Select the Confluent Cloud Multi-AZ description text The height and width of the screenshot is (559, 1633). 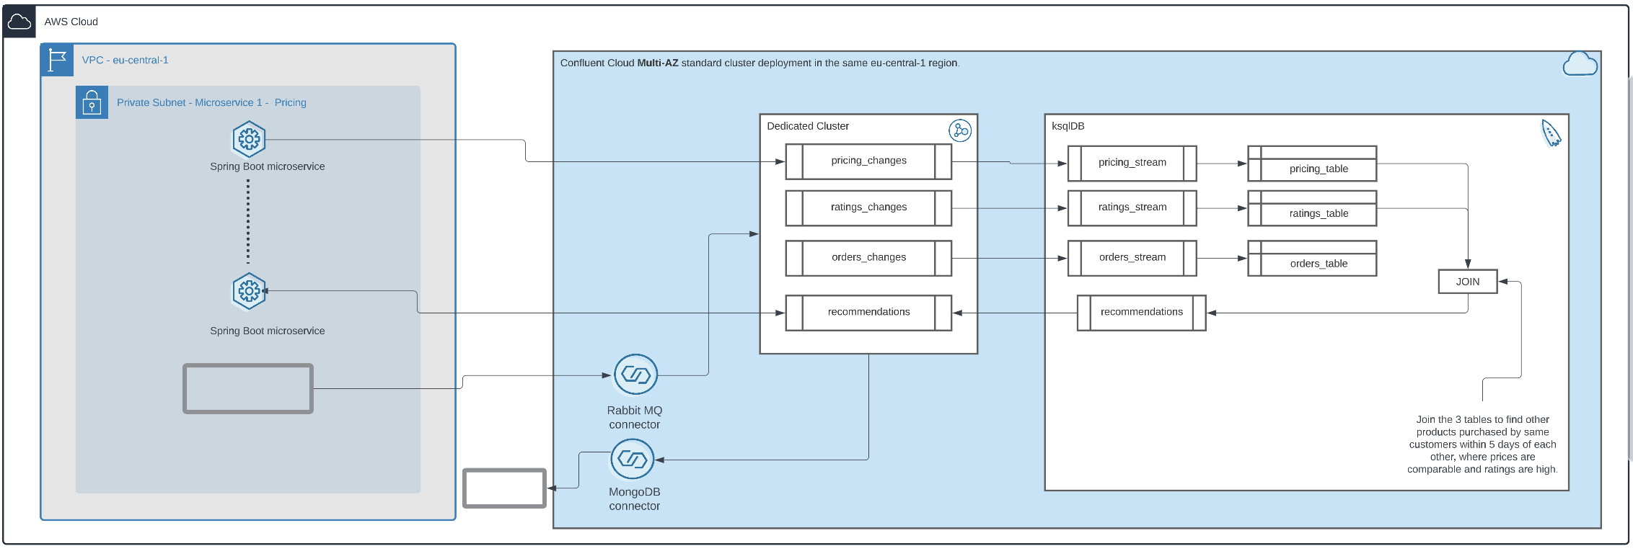760,63
